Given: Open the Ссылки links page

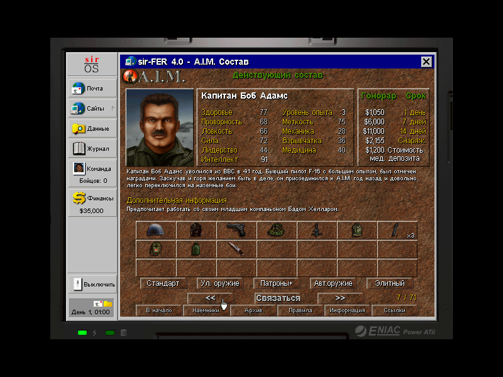Looking at the screenshot, I should (395, 310).
